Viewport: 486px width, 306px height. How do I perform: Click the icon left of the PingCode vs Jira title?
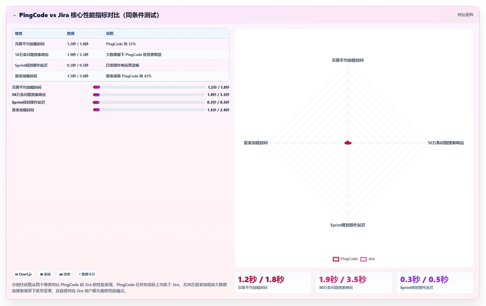(14, 15)
